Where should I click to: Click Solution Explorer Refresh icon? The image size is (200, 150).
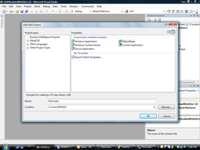[159, 20]
